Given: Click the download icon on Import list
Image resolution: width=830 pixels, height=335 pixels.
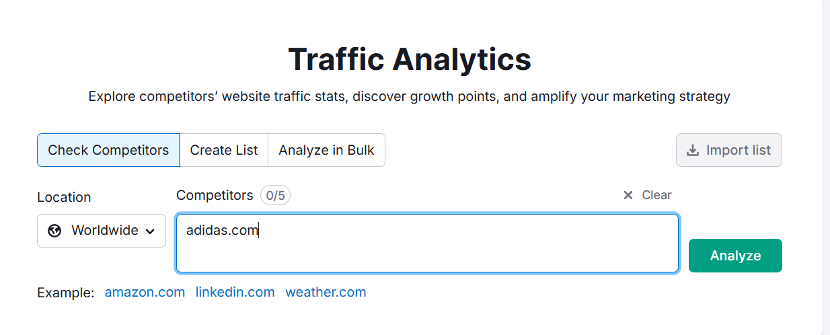Looking at the screenshot, I should point(692,150).
